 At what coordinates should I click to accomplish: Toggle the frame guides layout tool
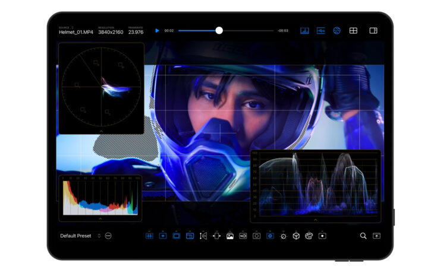tap(190, 236)
